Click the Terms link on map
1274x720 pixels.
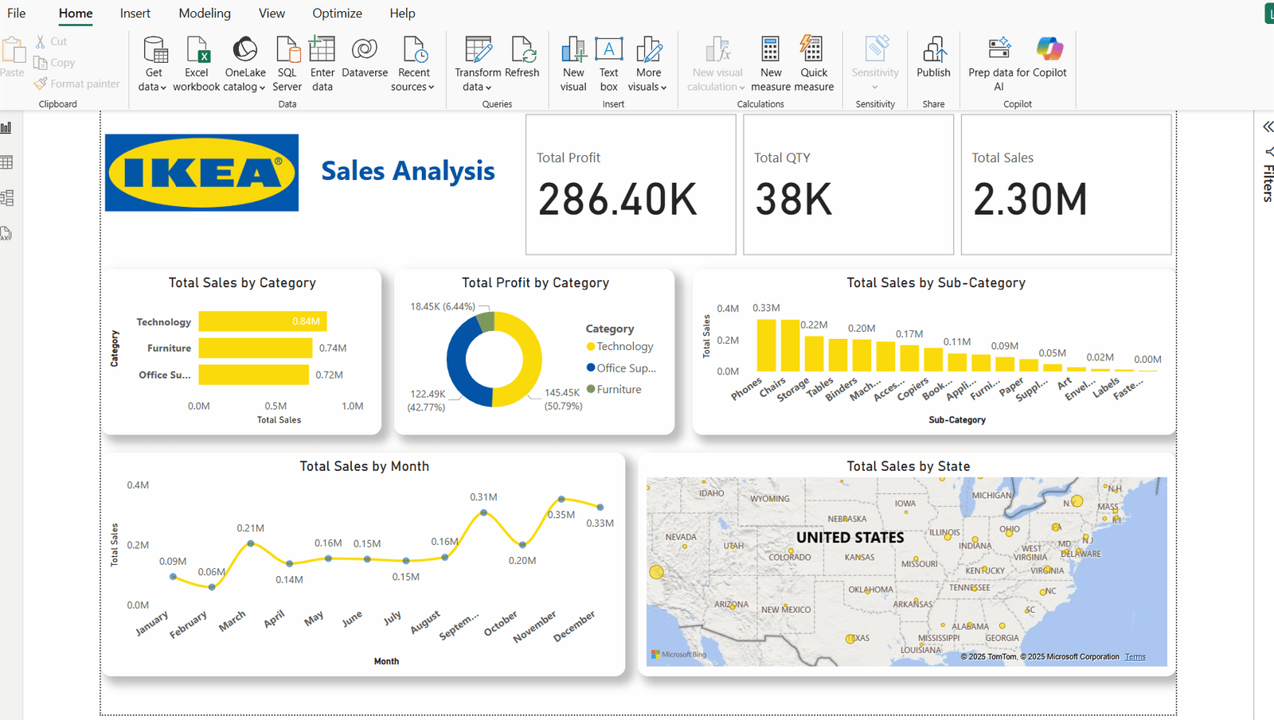[x=1135, y=657]
